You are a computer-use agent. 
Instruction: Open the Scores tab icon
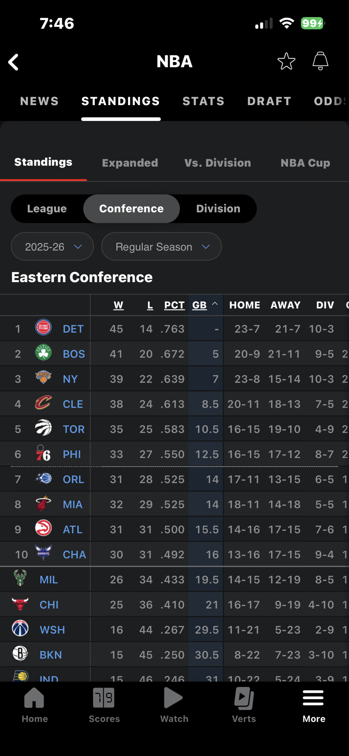104,705
